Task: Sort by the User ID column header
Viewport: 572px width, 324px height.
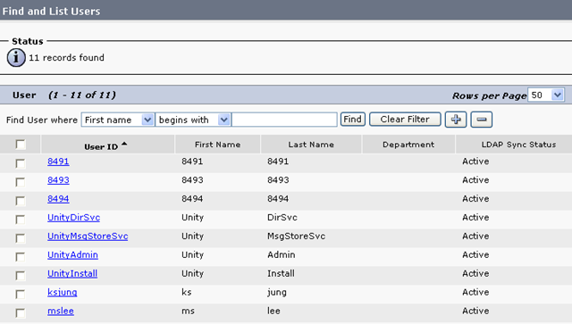Action: tap(101, 146)
